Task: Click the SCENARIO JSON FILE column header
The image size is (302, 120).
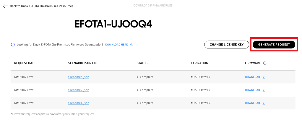Action: [83, 63]
